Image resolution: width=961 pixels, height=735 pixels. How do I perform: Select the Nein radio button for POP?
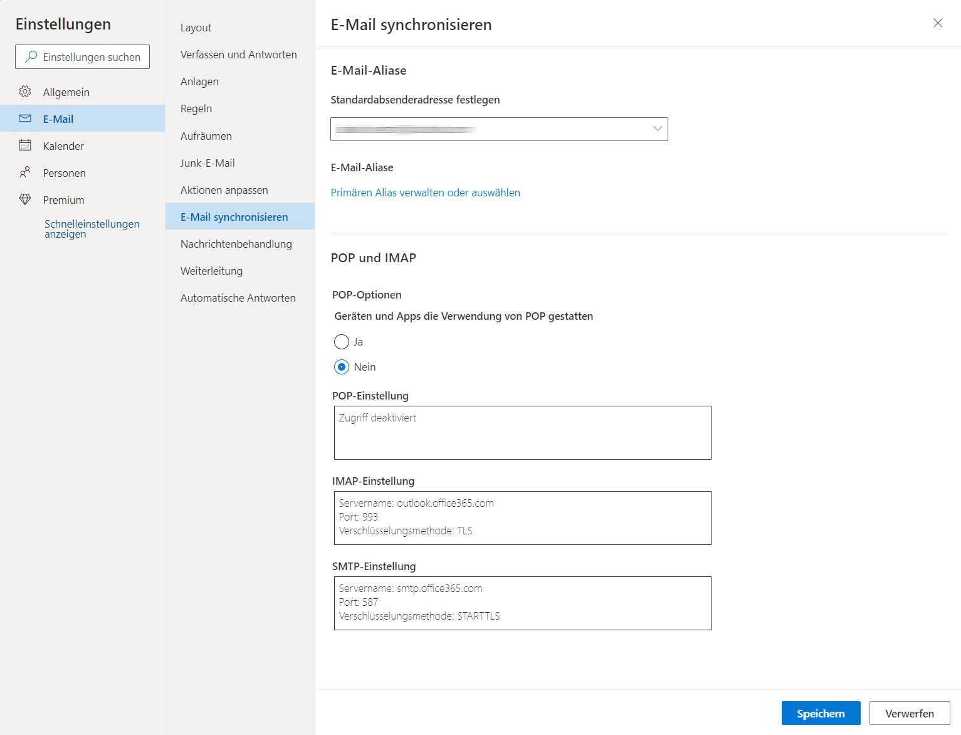pos(341,367)
